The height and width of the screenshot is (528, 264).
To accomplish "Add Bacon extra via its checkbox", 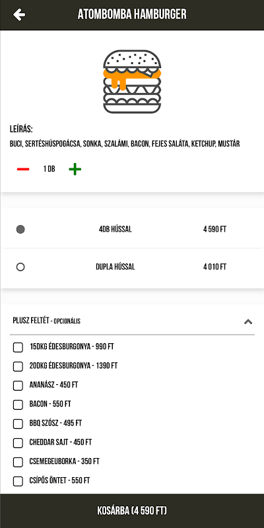I will pyautogui.click(x=18, y=405).
